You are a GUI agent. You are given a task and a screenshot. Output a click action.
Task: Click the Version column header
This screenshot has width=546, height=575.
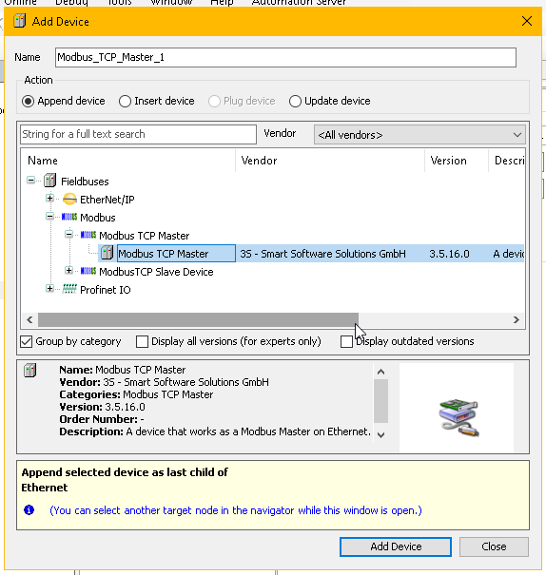click(x=457, y=161)
